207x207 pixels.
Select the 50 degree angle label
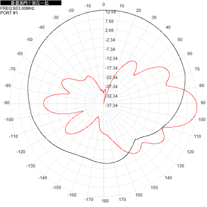(180, 39)
